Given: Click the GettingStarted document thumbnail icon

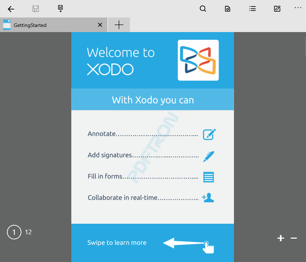Looking at the screenshot, I should point(7,25).
